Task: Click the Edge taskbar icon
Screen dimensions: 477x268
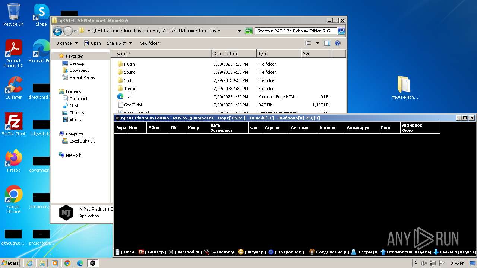Action: [80, 263]
